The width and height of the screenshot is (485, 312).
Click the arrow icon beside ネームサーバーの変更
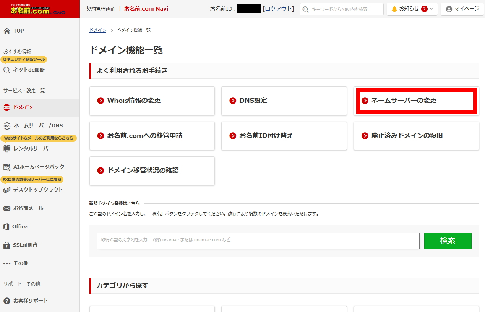(365, 101)
